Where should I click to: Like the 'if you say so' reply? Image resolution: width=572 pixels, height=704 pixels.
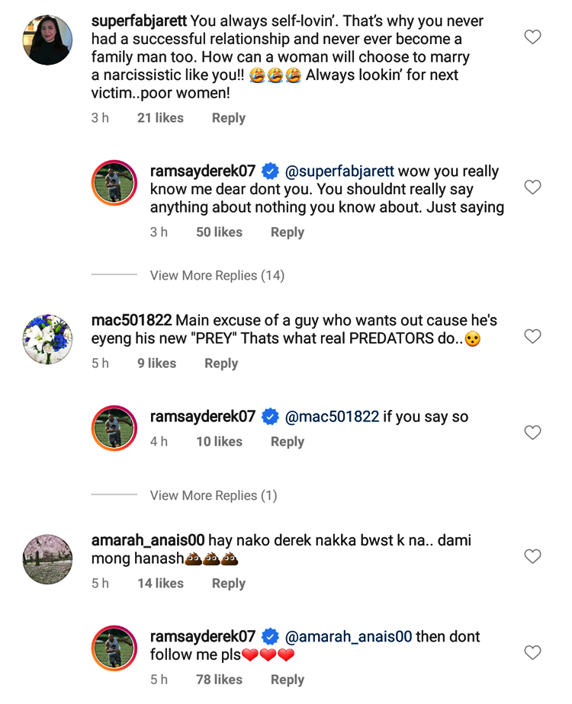click(532, 433)
